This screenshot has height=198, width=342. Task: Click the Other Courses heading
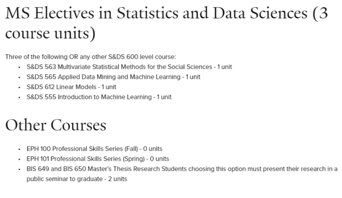56,125
